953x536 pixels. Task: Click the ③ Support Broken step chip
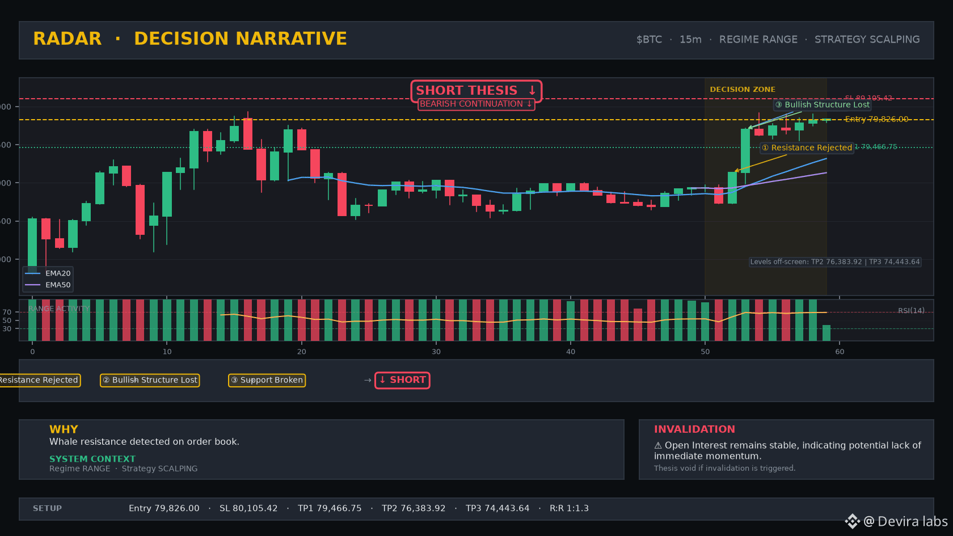click(267, 380)
